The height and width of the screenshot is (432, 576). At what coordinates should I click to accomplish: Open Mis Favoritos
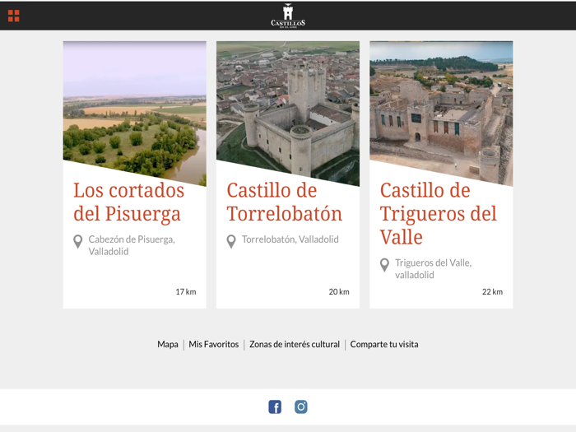pos(214,344)
